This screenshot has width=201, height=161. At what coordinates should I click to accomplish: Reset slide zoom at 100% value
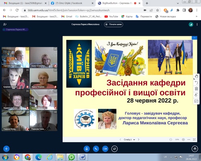pos(177,140)
